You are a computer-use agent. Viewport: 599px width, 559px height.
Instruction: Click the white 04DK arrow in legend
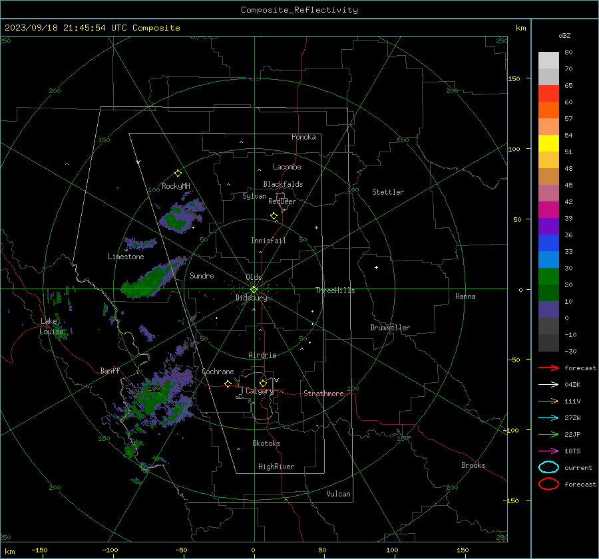pyautogui.click(x=548, y=384)
